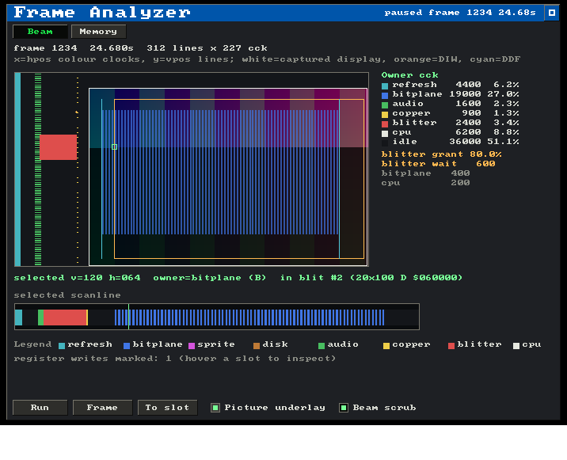Switch to the Beam tab
Screen dimensions: 567x460
(x=40, y=32)
